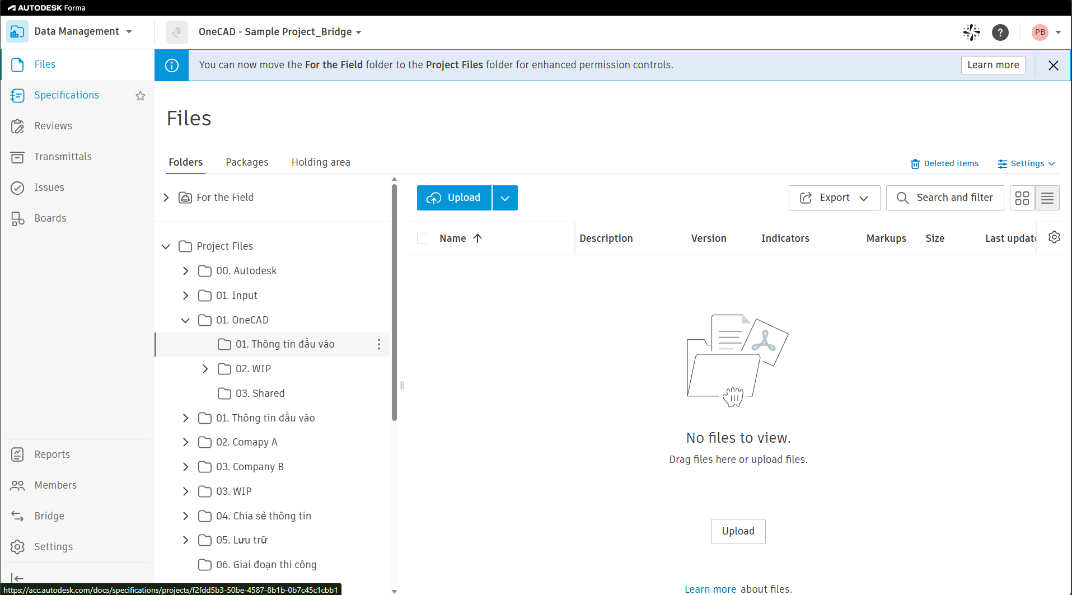
Task: Open Specifications in the sidebar
Action: [x=67, y=95]
